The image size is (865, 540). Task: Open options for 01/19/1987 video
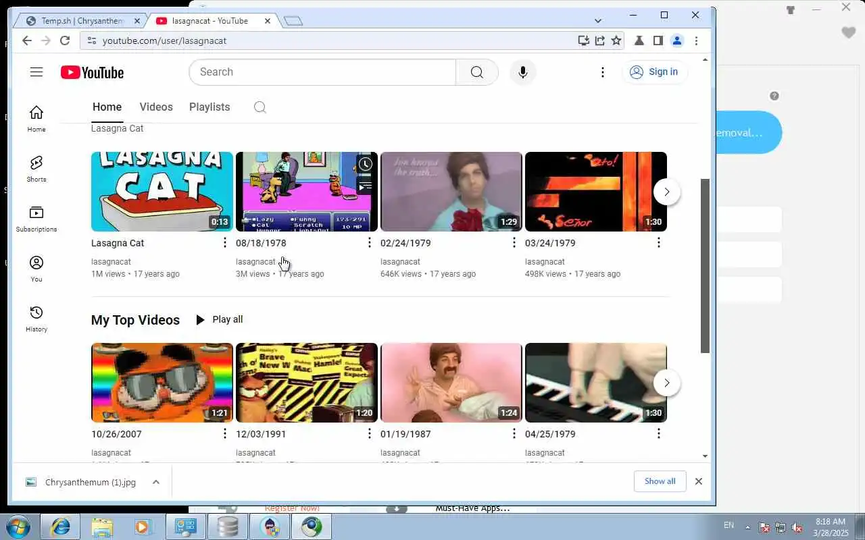(x=514, y=433)
